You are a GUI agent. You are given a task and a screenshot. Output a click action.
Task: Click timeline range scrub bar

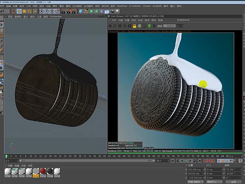coord(87,161)
